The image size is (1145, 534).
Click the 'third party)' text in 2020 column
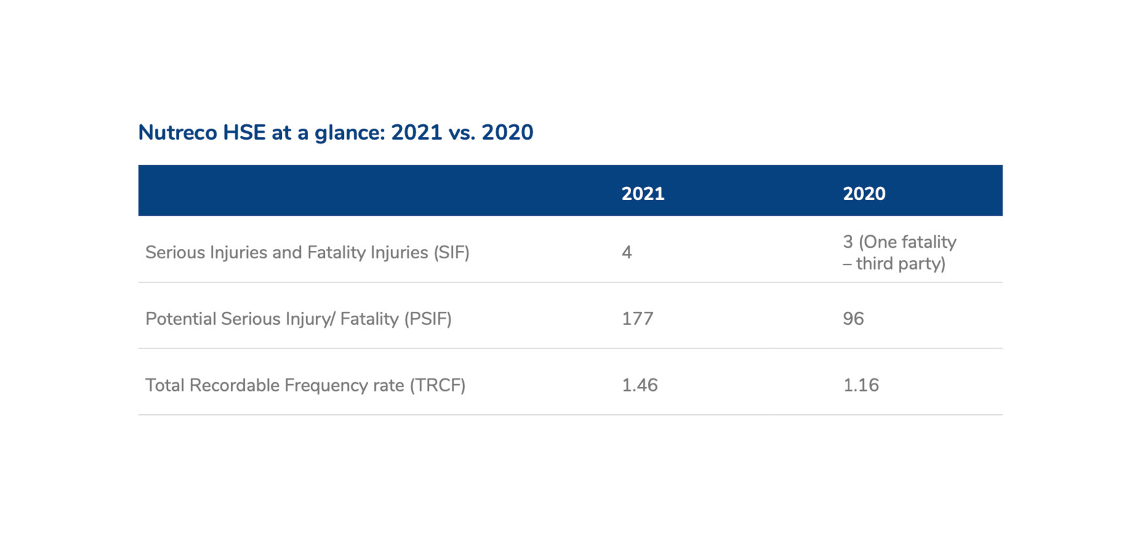(901, 263)
